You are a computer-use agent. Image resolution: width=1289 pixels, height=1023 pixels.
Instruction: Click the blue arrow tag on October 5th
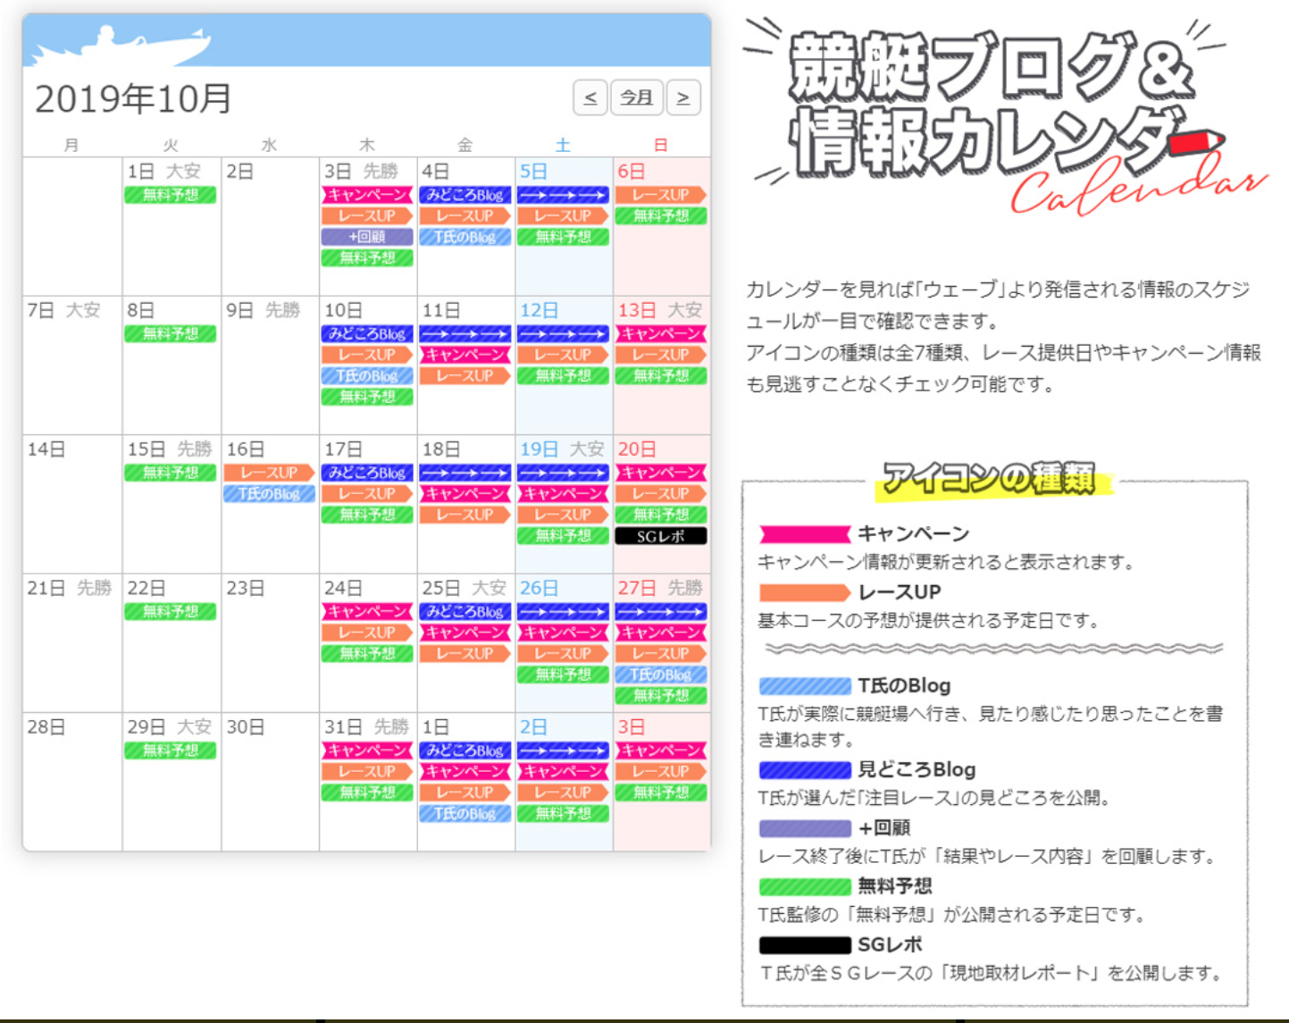563,195
